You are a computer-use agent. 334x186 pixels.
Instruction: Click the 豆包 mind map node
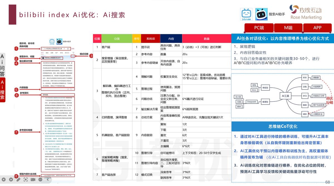pos(254,85)
